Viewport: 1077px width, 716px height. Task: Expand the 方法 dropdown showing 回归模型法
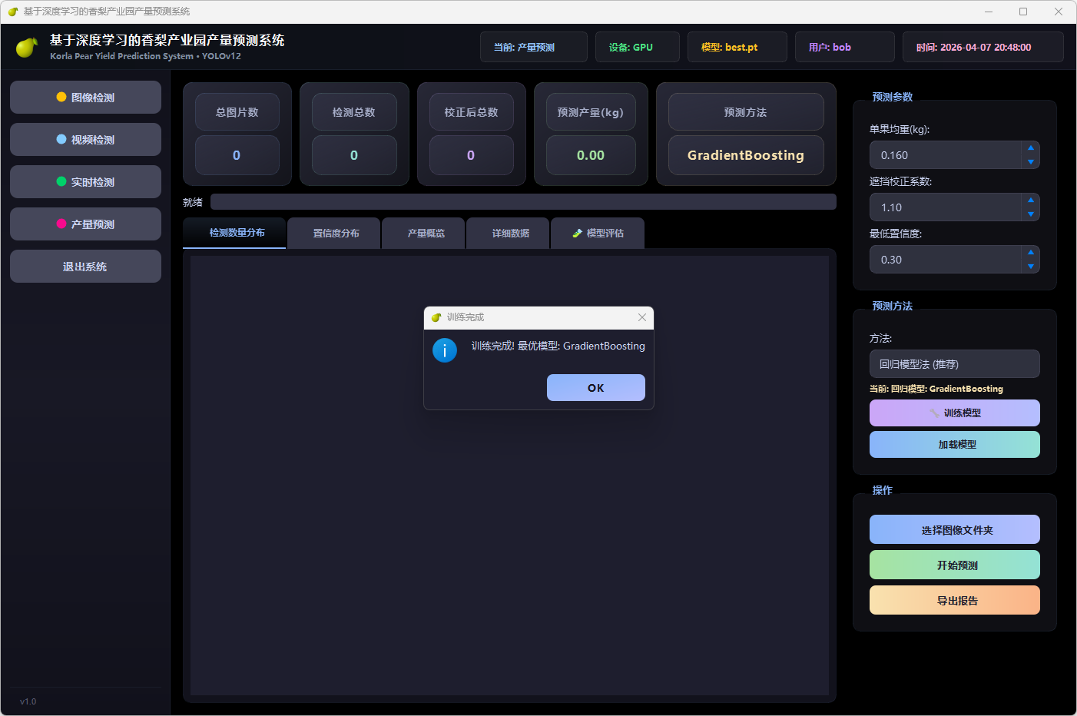click(954, 364)
